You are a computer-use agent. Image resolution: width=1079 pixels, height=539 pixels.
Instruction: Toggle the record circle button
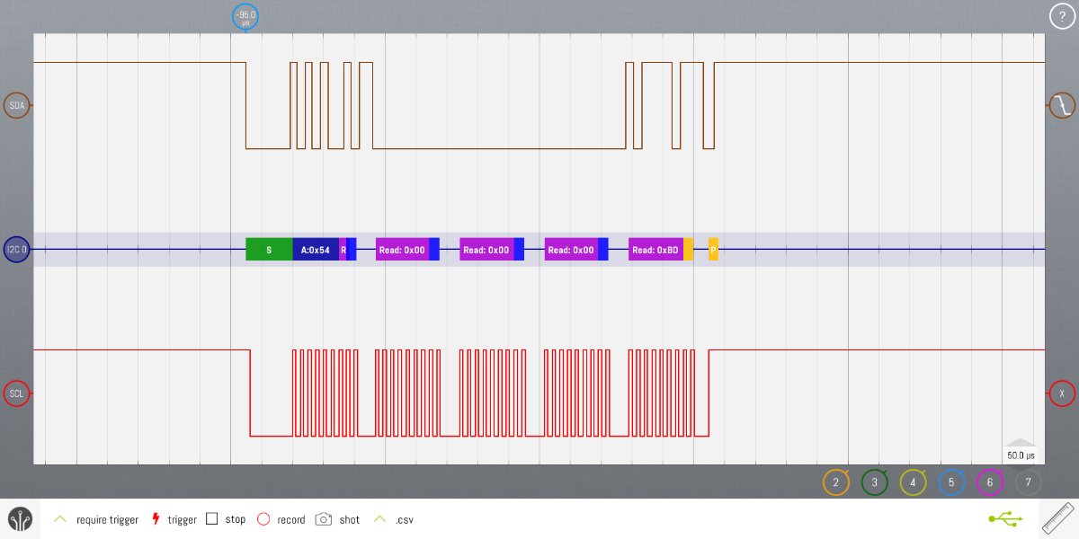263,519
